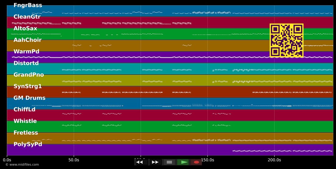Start playback with the green play button
The width and height of the screenshot is (336, 169).
[183, 162]
